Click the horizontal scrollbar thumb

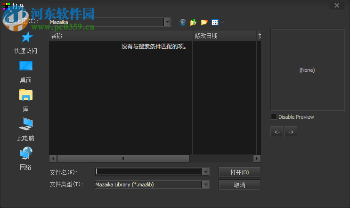123,158
